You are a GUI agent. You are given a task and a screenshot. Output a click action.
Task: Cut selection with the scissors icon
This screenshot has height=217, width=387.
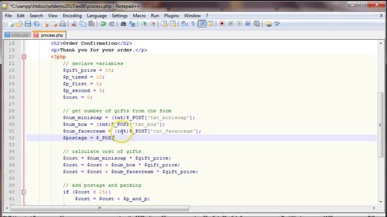coord(74,24)
